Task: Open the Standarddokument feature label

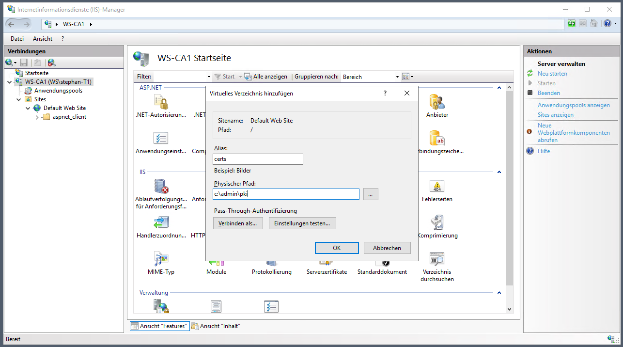Action: [x=382, y=272]
